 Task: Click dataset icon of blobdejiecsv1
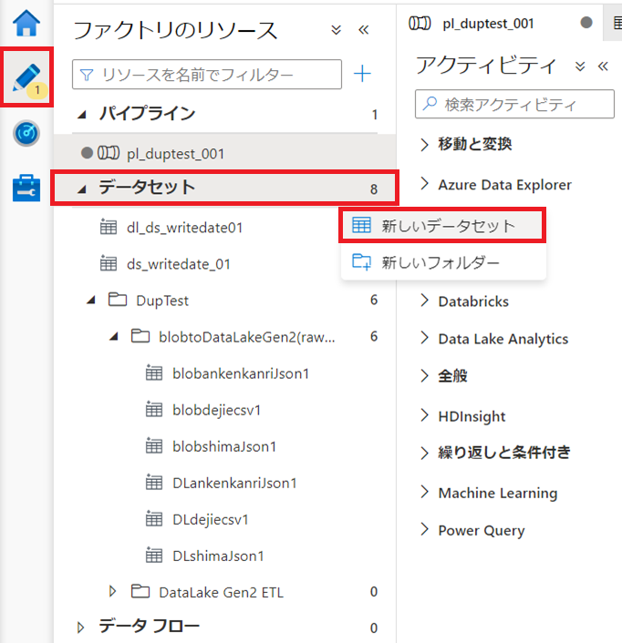154,409
